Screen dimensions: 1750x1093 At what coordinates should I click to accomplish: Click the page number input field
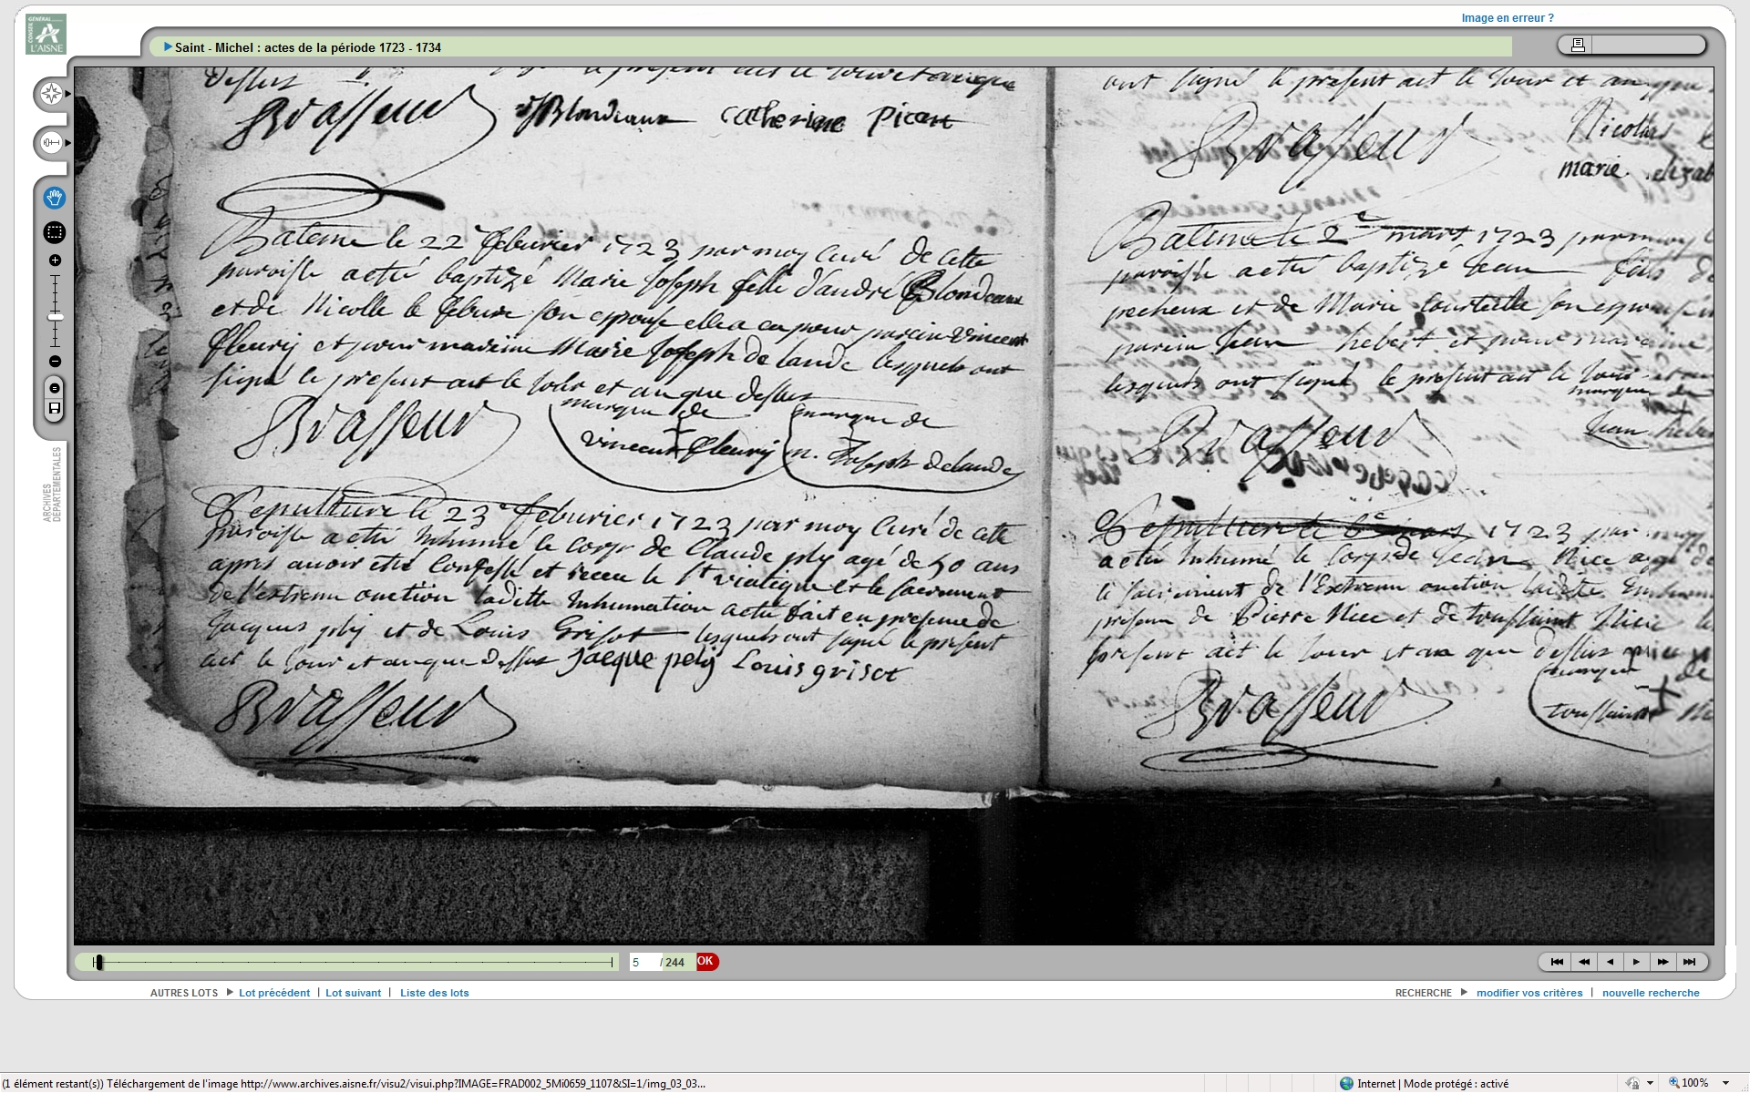click(x=643, y=962)
